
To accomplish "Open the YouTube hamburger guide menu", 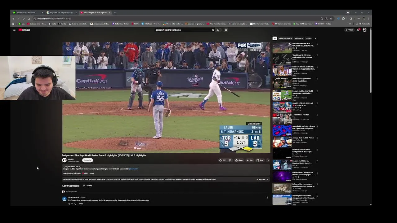I will [14, 30].
